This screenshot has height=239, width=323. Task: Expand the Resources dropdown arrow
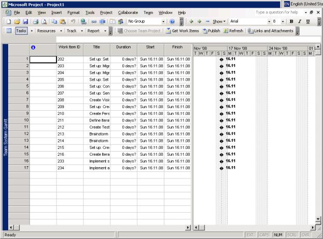pyautogui.click(x=61, y=31)
